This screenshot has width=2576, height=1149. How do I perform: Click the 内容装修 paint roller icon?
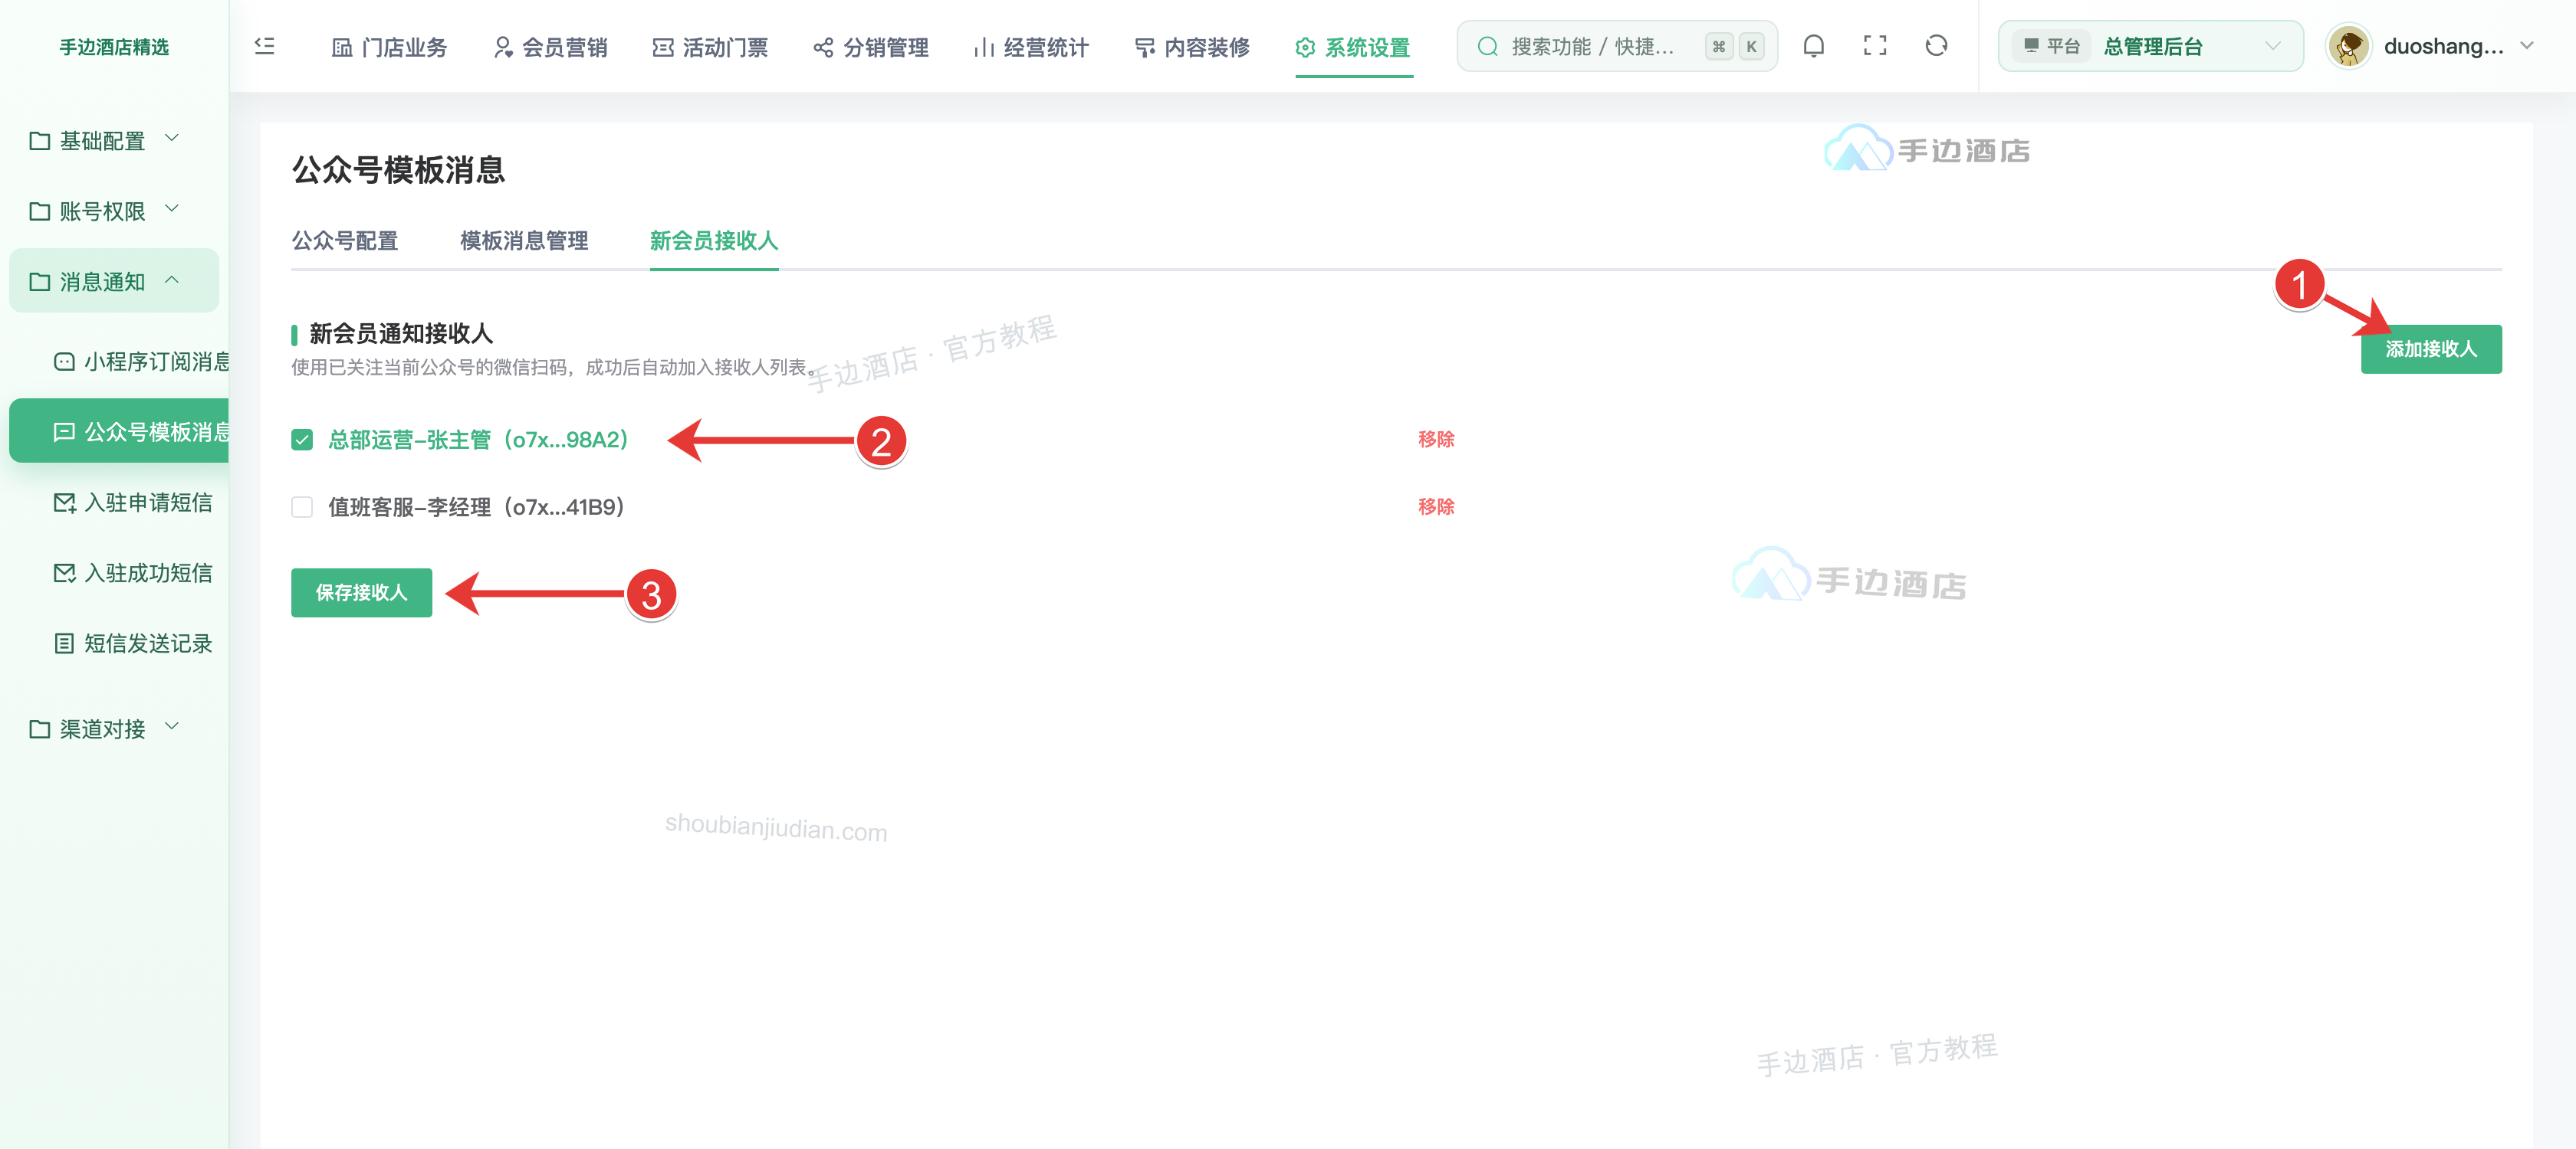(x=1145, y=47)
